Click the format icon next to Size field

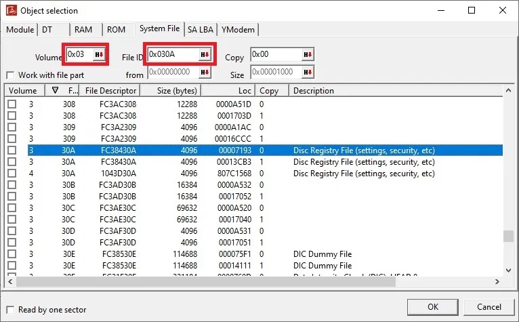click(x=307, y=72)
